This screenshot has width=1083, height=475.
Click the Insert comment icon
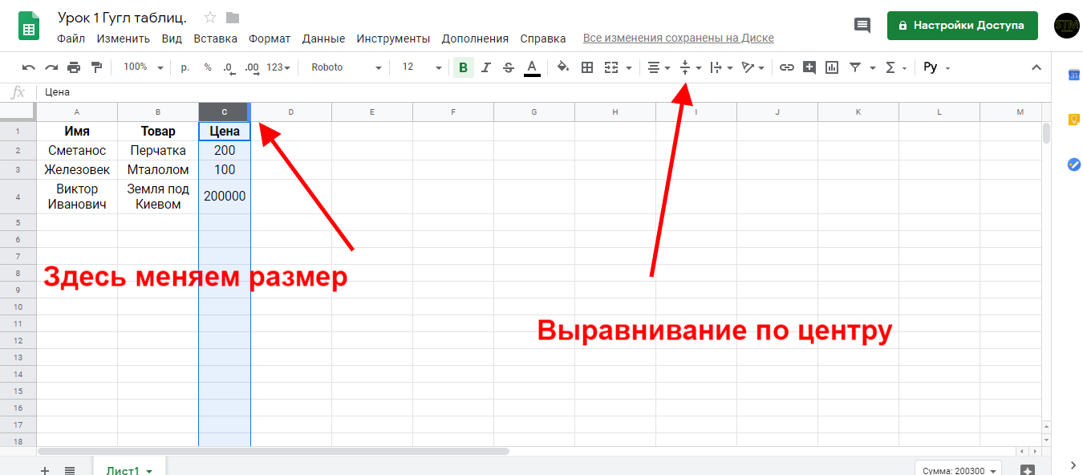pos(809,67)
